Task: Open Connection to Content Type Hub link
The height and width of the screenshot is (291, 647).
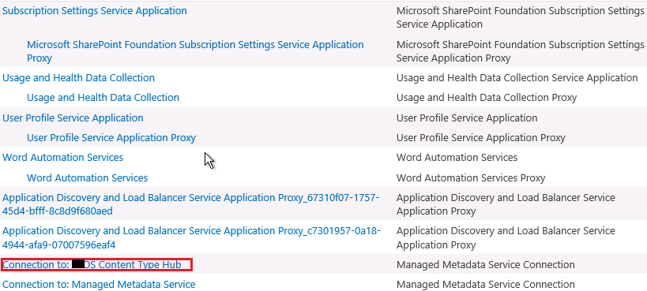Action: tap(92, 265)
